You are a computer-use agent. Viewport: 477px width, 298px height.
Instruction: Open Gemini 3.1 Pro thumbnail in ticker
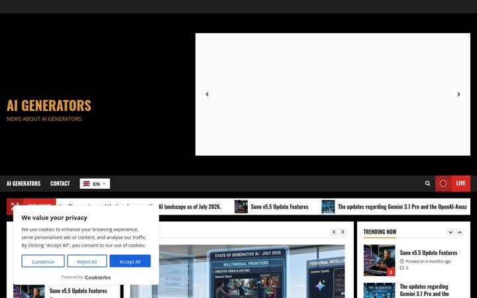pyautogui.click(x=328, y=207)
